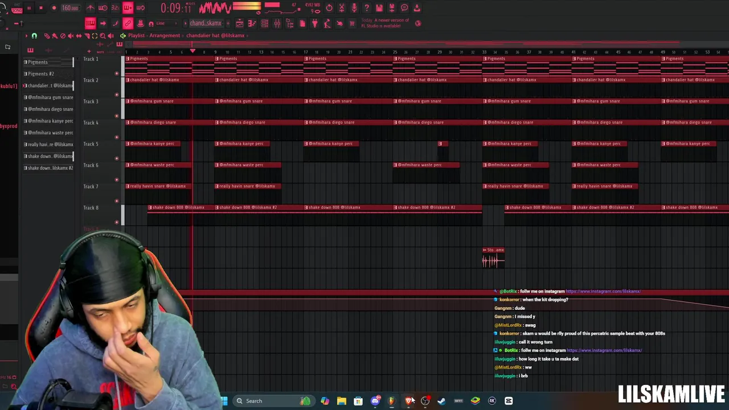Image resolution: width=729 pixels, height=410 pixels.
Task: Select @mfmihara waste perc pattern
Action: pos(48,133)
